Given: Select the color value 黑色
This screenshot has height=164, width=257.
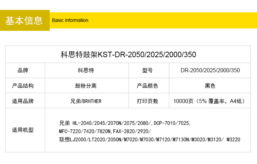Looking at the screenshot, I should pyautogui.click(x=210, y=86).
